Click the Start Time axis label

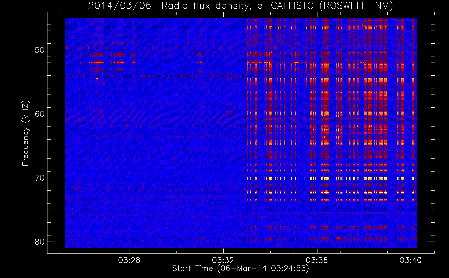point(241,269)
